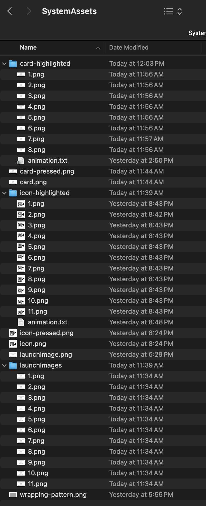
Task: Go back using the toolbar back arrow
Action: (10, 11)
